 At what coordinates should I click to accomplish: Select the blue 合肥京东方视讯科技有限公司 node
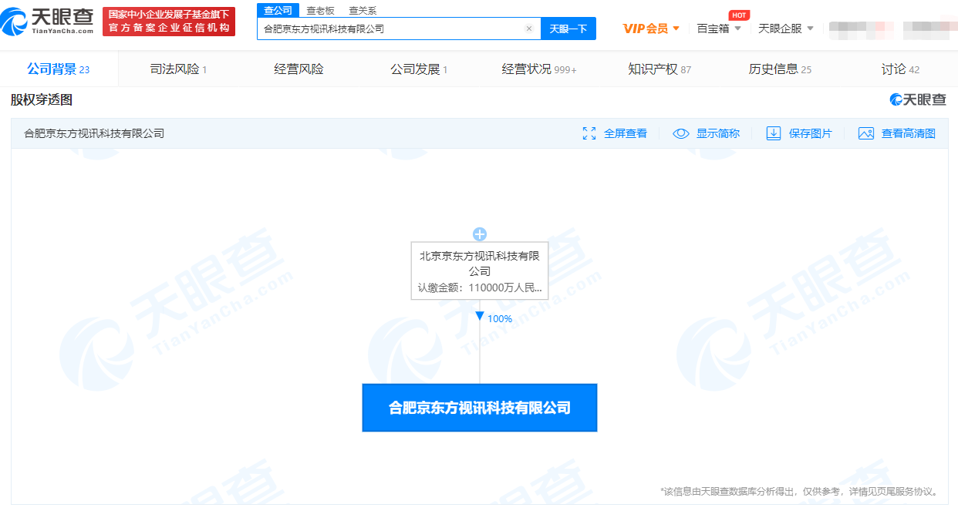tap(480, 408)
